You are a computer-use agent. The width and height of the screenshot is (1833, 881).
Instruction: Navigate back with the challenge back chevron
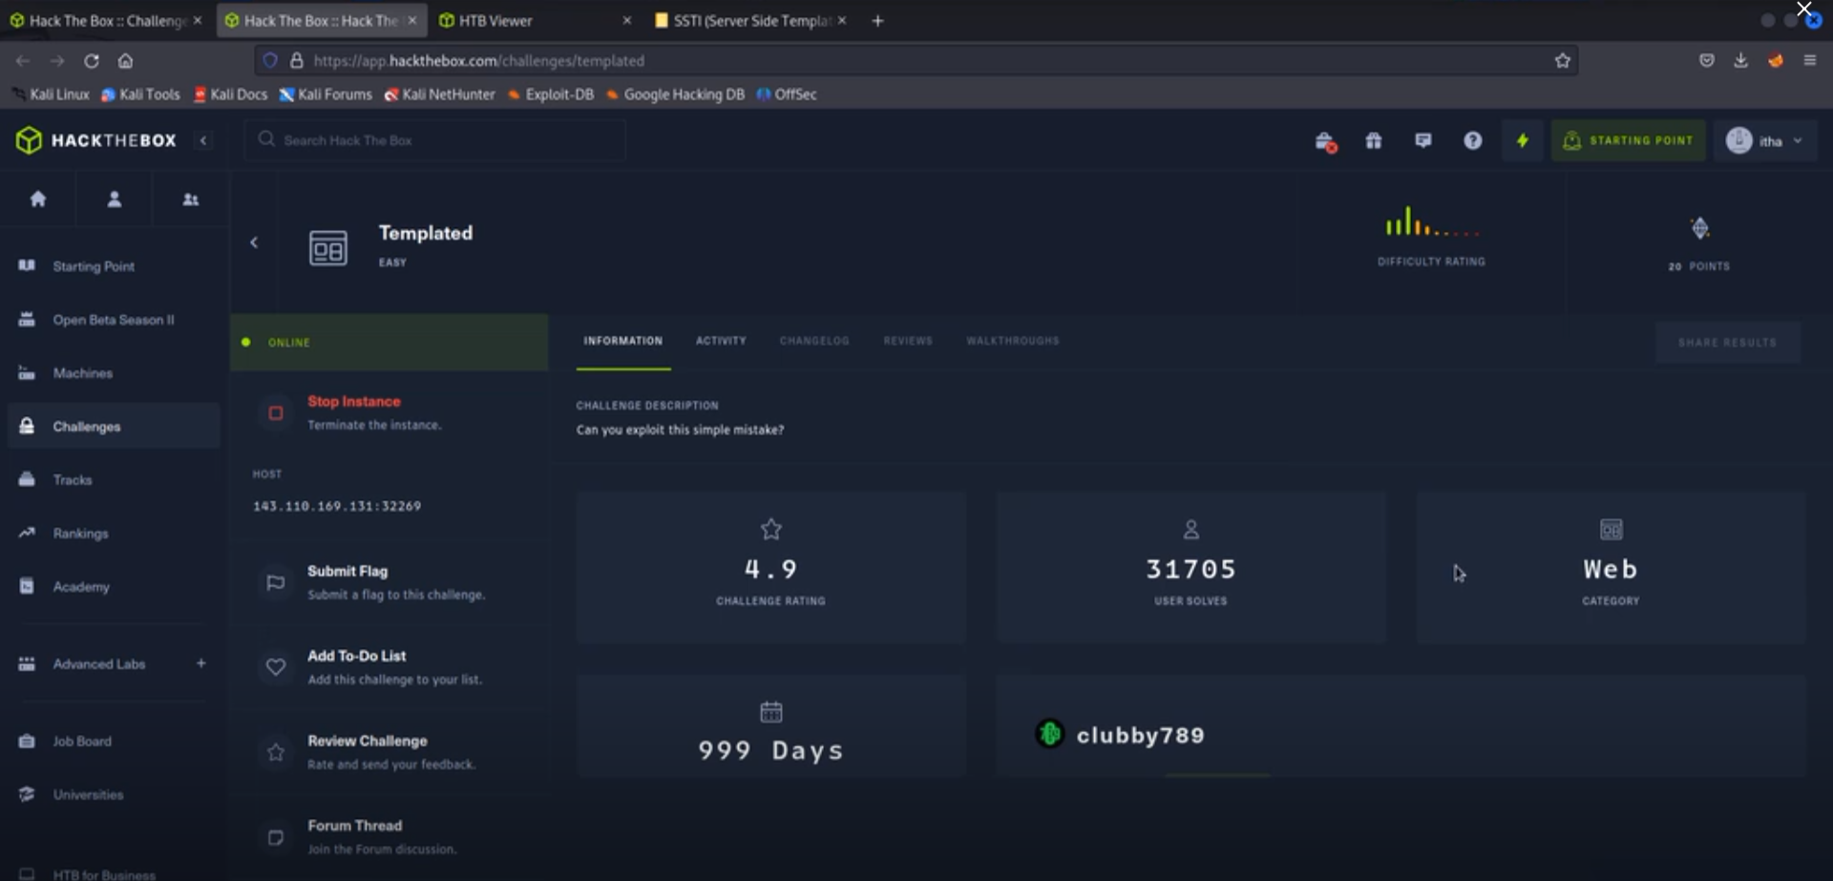click(x=254, y=242)
